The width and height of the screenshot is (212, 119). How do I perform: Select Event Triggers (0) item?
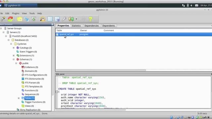(x=28, y=52)
